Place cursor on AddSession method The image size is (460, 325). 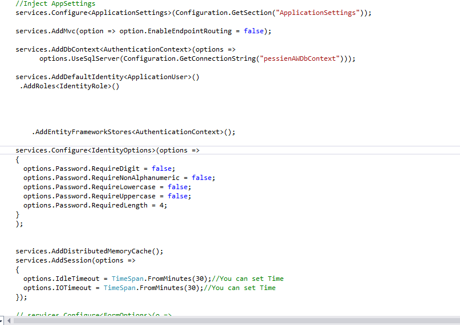[x=73, y=260]
